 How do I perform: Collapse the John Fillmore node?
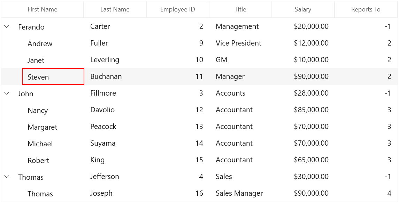(7, 93)
